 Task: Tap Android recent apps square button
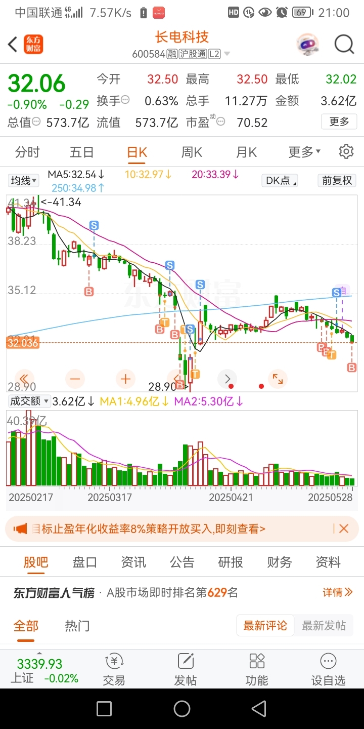point(104,709)
